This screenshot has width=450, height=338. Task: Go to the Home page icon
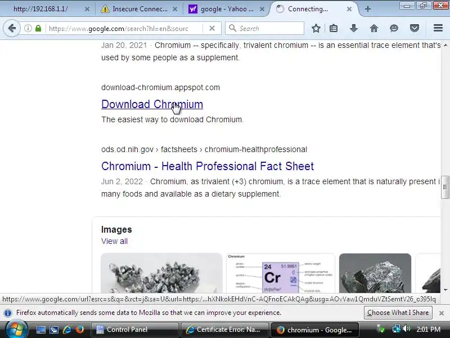374,28
